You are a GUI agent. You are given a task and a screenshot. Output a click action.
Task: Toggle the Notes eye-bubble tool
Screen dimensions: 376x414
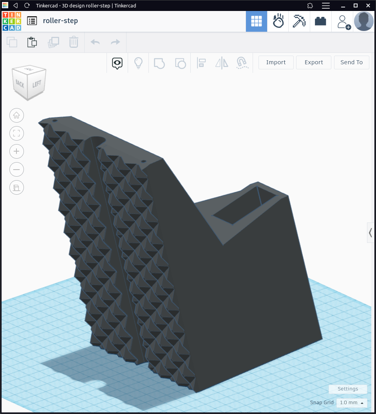(117, 63)
